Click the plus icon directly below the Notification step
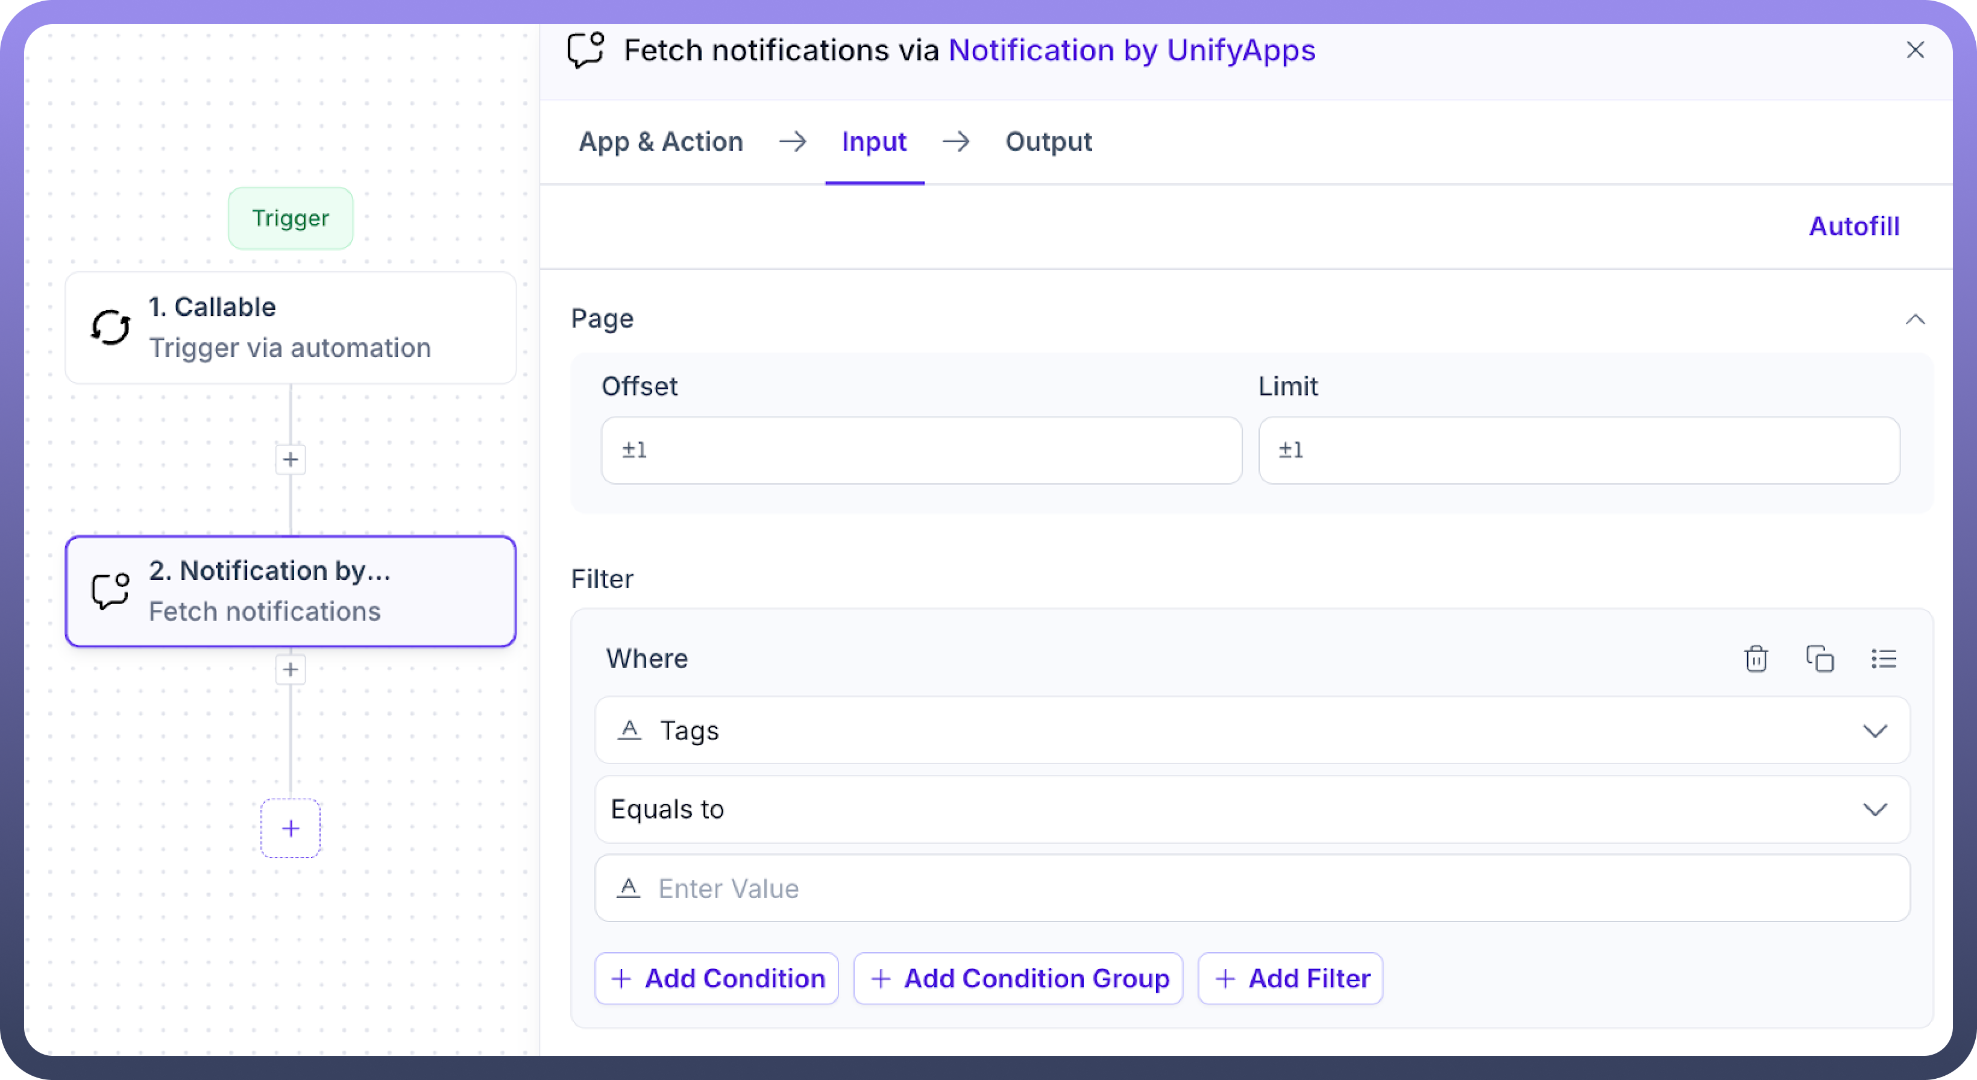This screenshot has height=1080, width=1977. (x=290, y=670)
